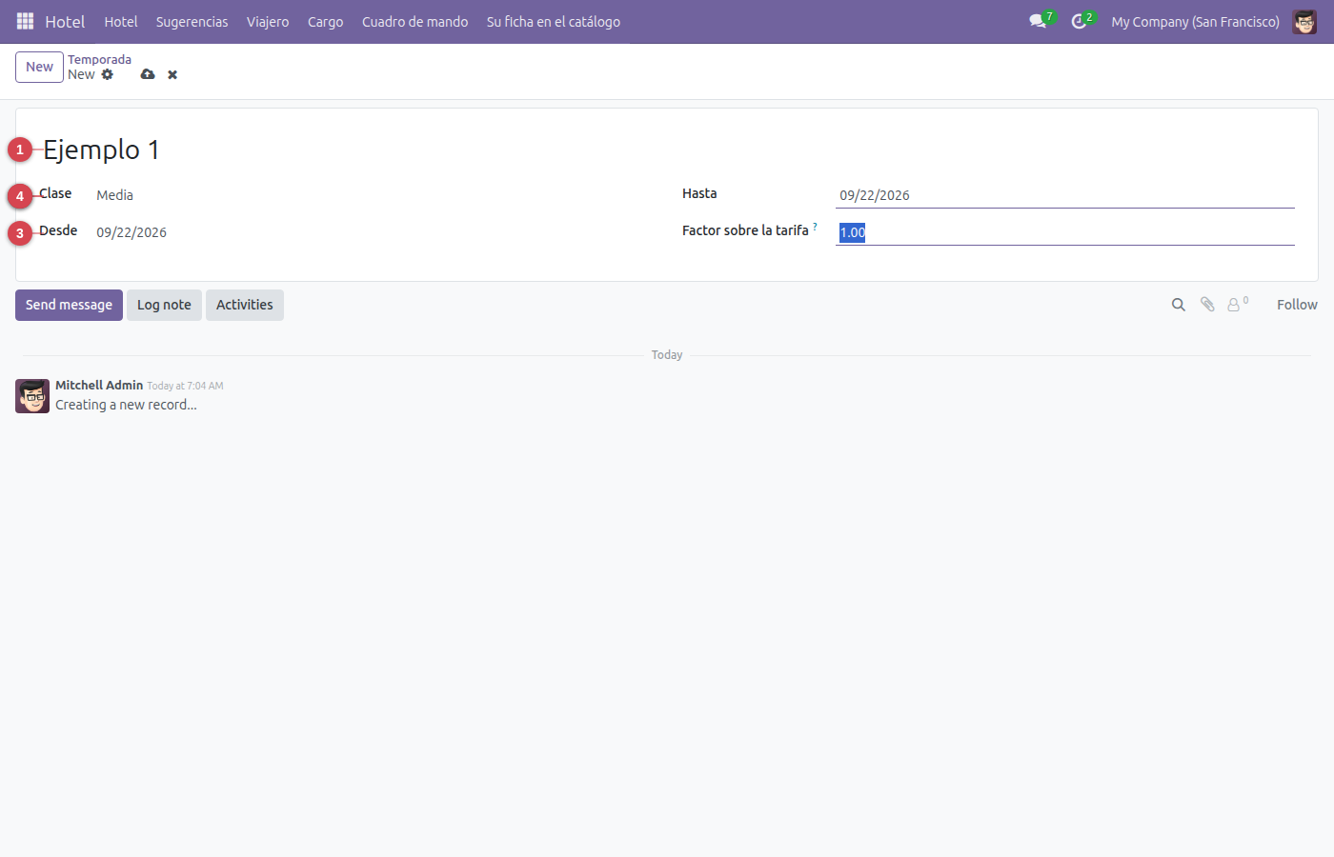Edit the Hasta date field
The width and height of the screenshot is (1334, 857).
point(1065,195)
